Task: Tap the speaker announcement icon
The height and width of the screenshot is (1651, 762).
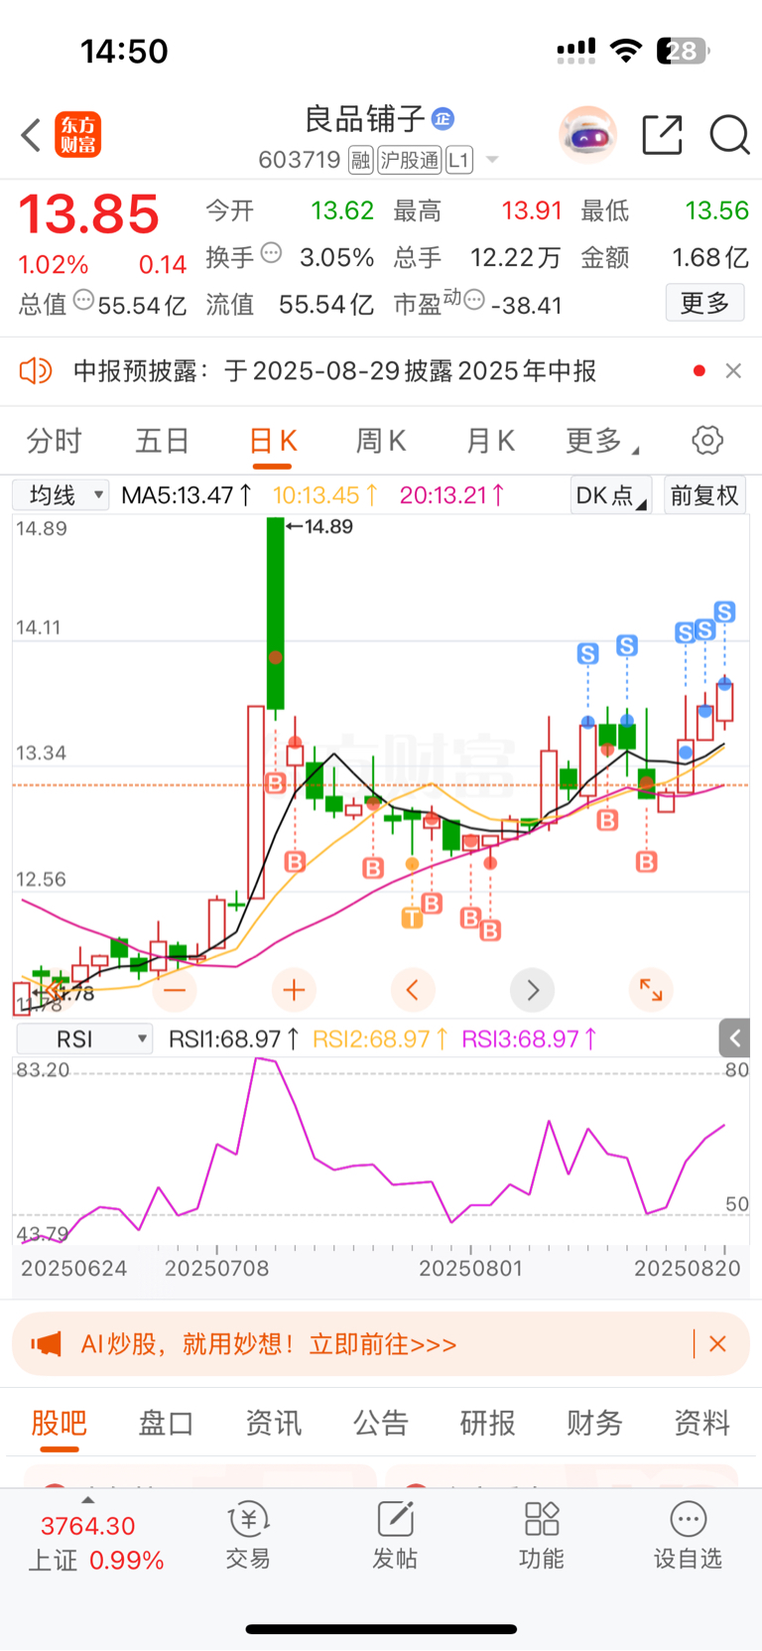Action: pos(36,371)
